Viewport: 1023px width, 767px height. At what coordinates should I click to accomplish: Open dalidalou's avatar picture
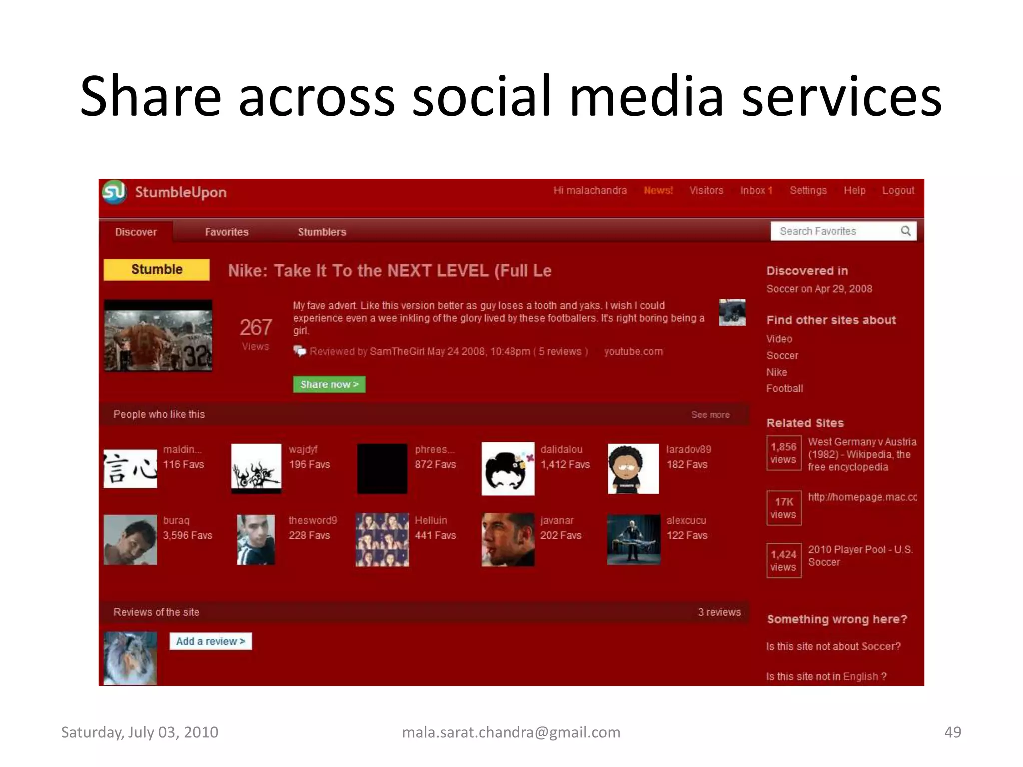(508, 469)
